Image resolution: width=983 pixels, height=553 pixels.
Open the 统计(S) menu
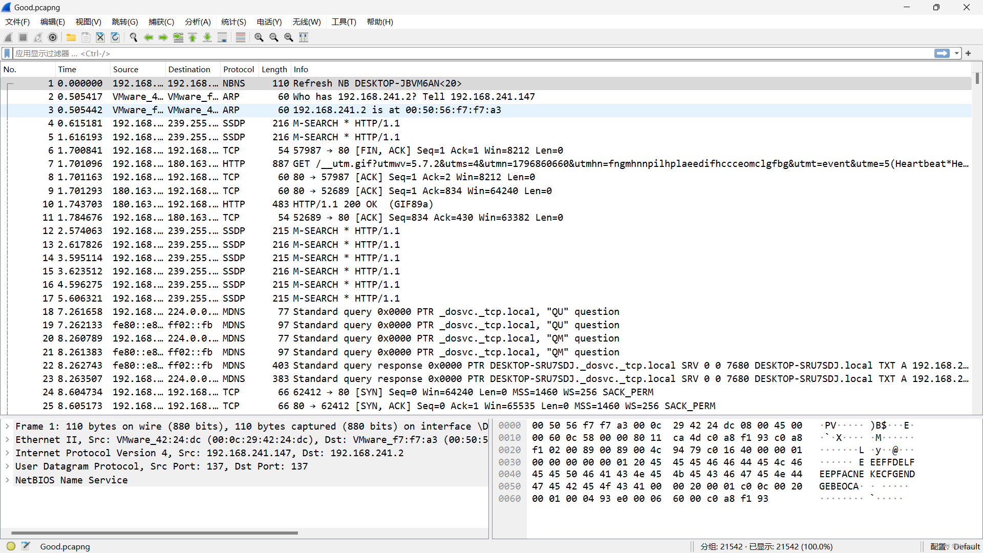(x=233, y=22)
